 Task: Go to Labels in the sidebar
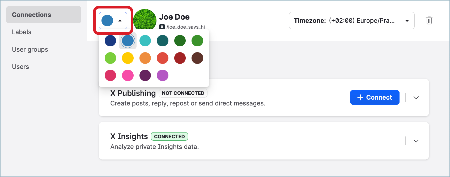(x=22, y=32)
